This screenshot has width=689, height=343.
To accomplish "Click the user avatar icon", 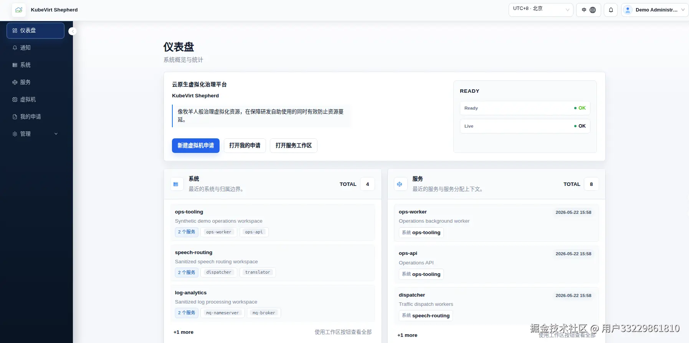I will click(628, 10).
